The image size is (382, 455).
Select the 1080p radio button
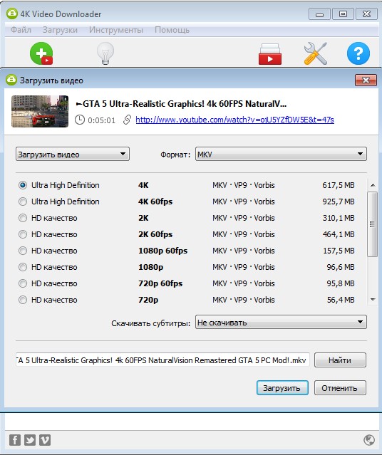pos(23,267)
